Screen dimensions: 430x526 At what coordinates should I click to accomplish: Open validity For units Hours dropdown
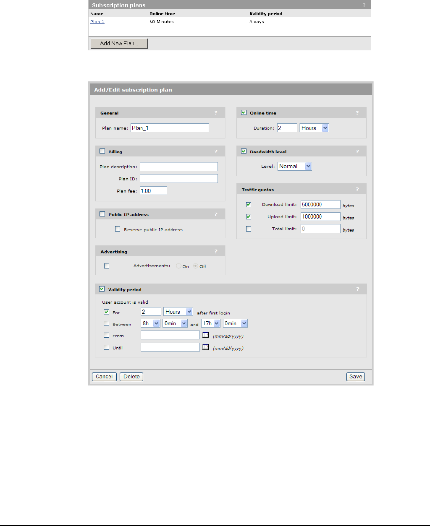[x=178, y=312]
